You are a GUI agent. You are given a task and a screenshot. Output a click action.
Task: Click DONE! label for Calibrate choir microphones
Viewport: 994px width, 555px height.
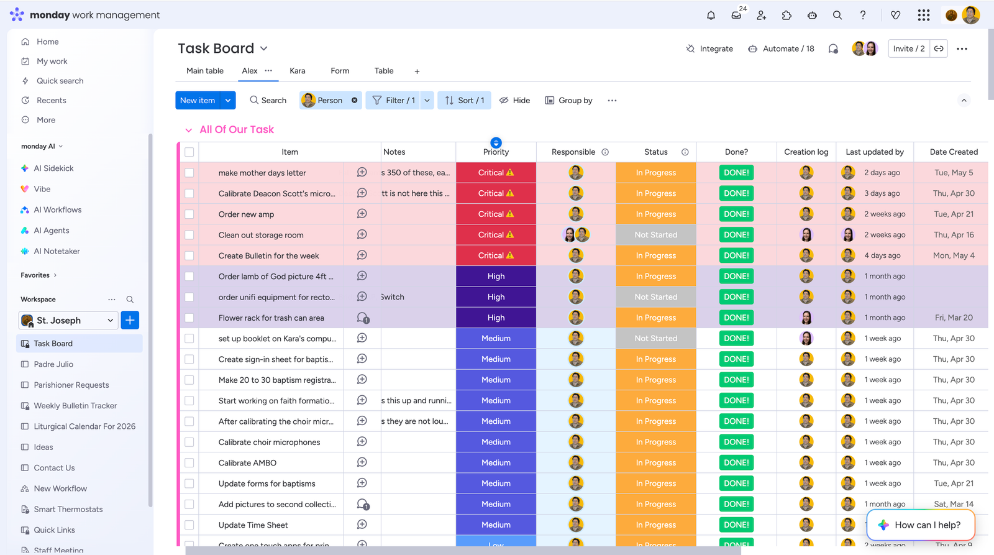click(736, 442)
